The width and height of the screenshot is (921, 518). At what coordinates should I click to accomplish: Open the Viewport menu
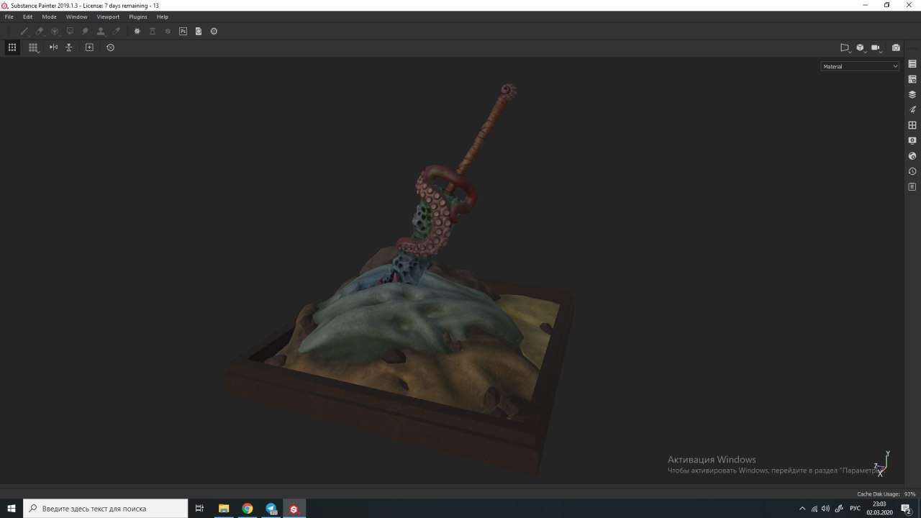[108, 17]
